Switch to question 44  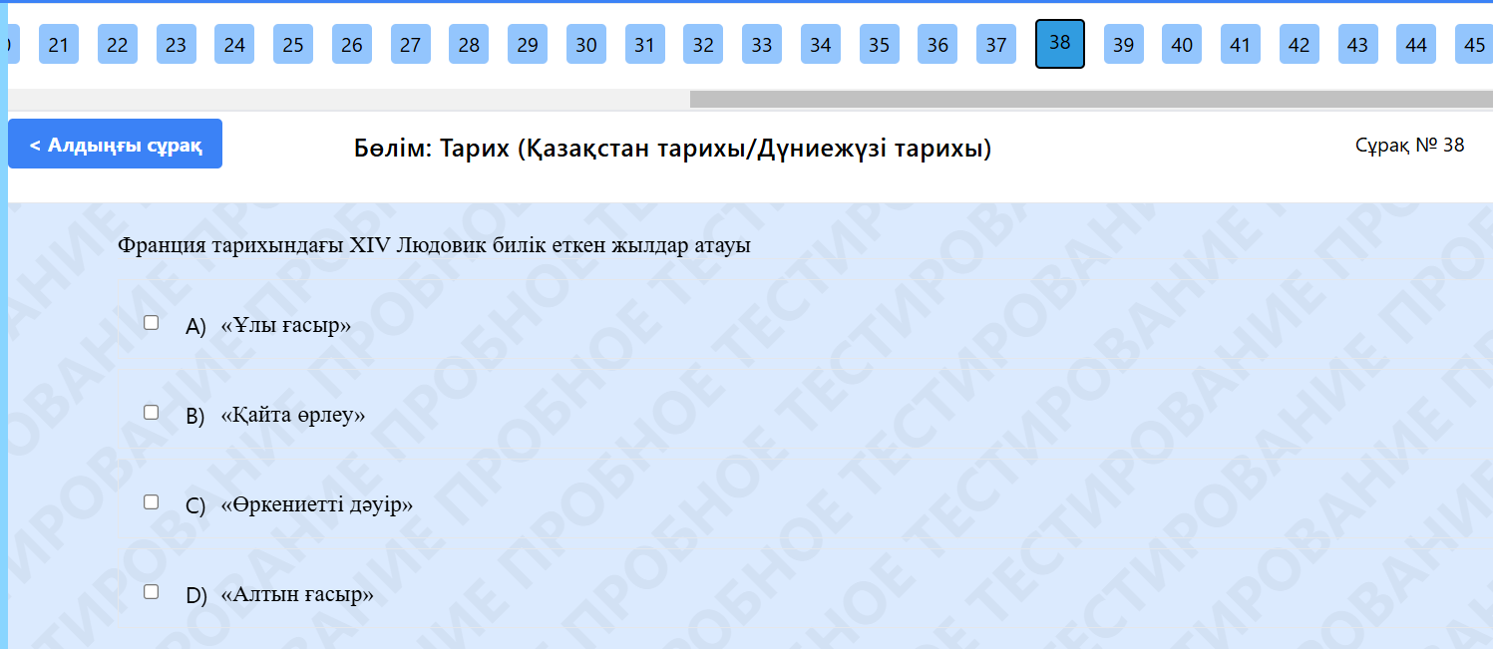(1416, 45)
